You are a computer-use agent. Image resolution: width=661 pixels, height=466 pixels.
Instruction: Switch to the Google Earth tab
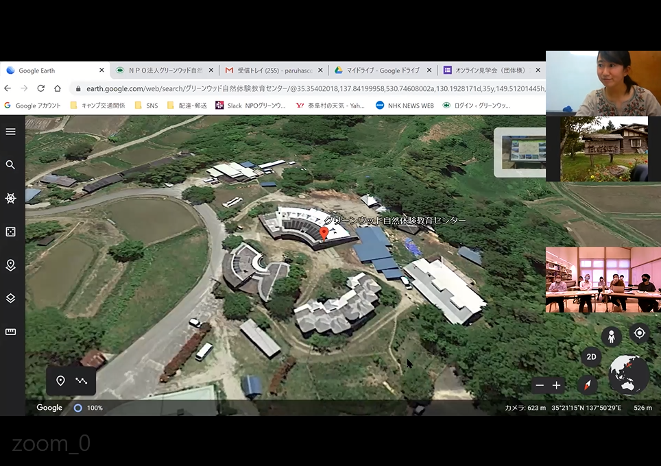(x=55, y=71)
